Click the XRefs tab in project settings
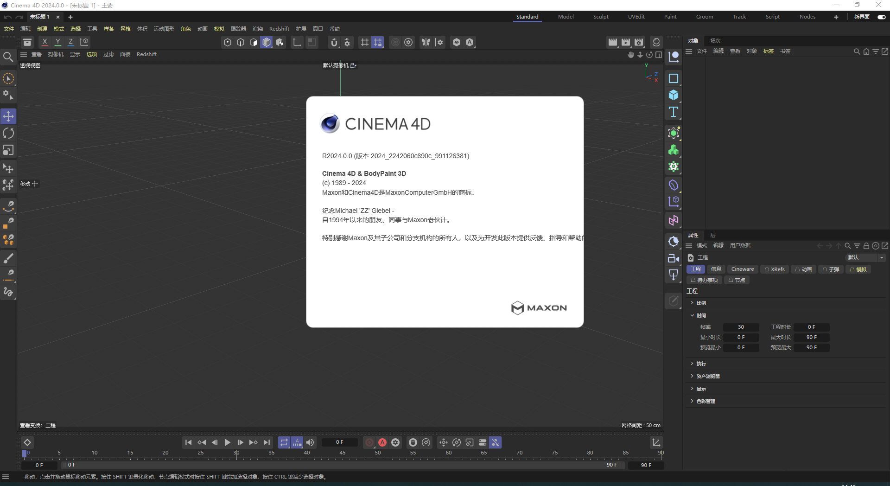 pos(775,269)
